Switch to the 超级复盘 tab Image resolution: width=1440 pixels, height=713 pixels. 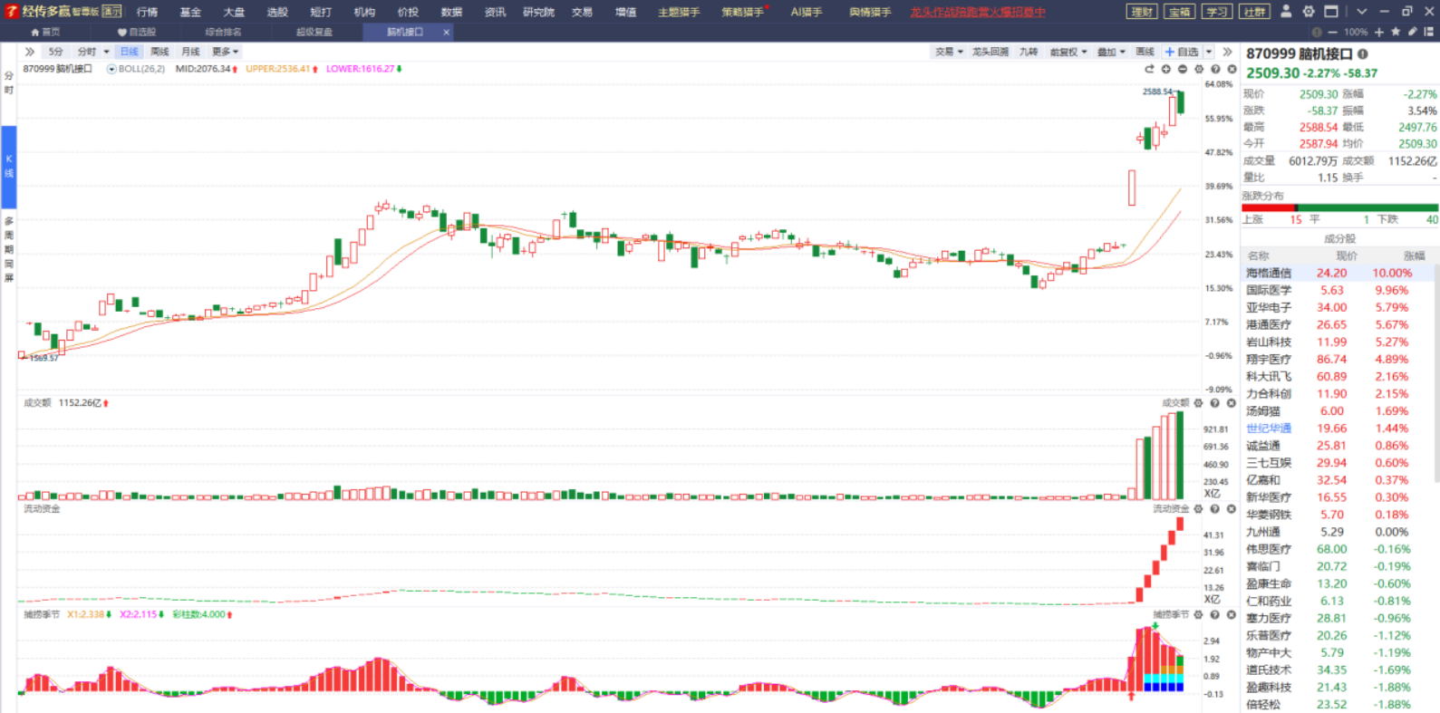[314, 32]
